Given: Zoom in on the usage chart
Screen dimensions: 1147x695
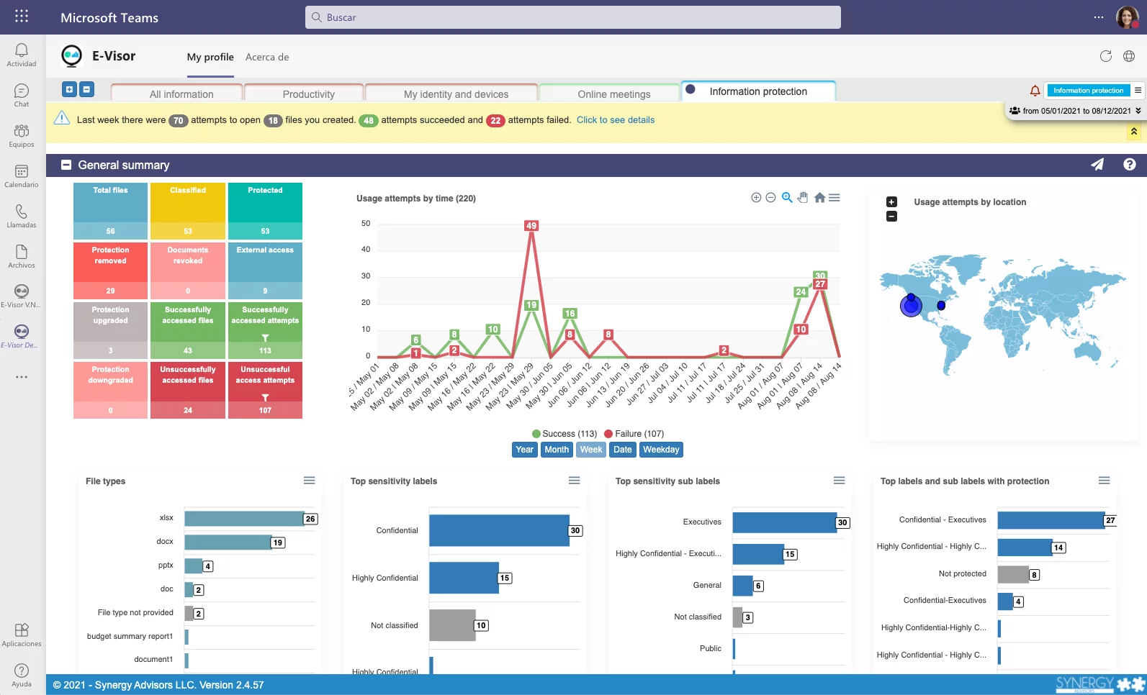Looking at the screenshot, I should tap(756, 198).
